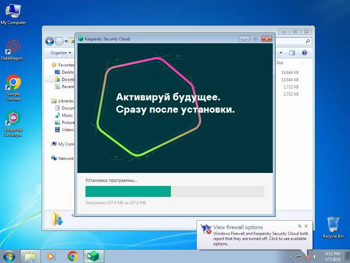Click Kaspersky icon in installer title bar

point(81,39)
